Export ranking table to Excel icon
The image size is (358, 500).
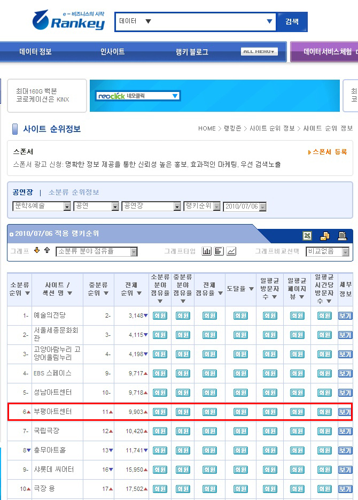307,236
